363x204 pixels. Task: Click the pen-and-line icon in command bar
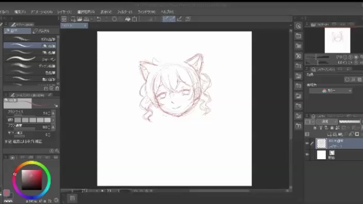pyautogui.click(x=179, y=19)
